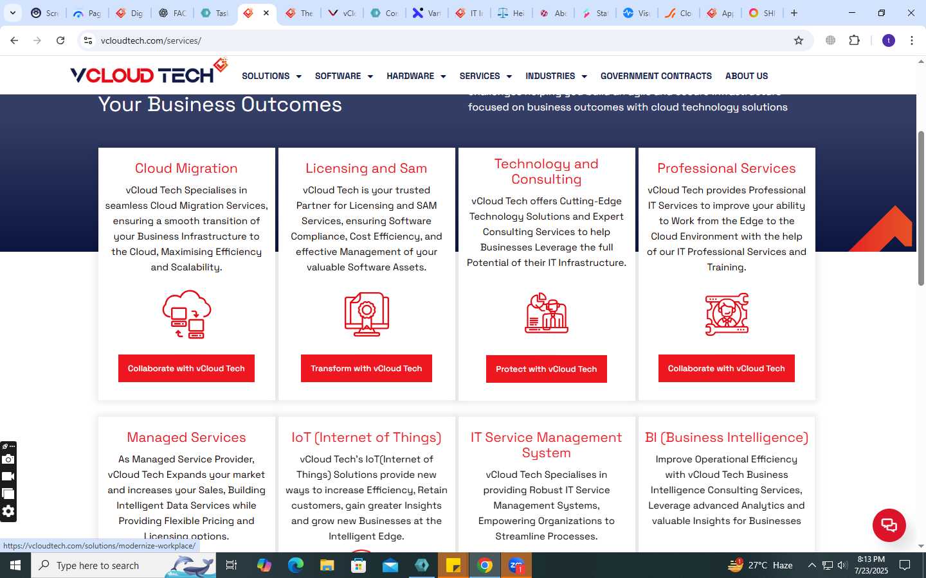The width and height of the screenshot is (926, 578).
Task: Click the Windows taskbar search box
Action: click(x=123, y=565)
